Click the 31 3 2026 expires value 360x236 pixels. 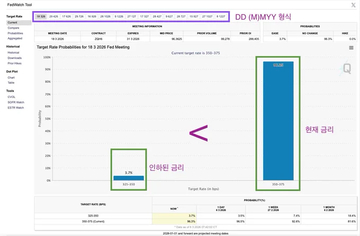click(x=133, y=39)
